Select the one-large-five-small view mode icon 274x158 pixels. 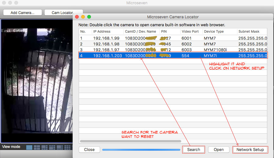44,147
